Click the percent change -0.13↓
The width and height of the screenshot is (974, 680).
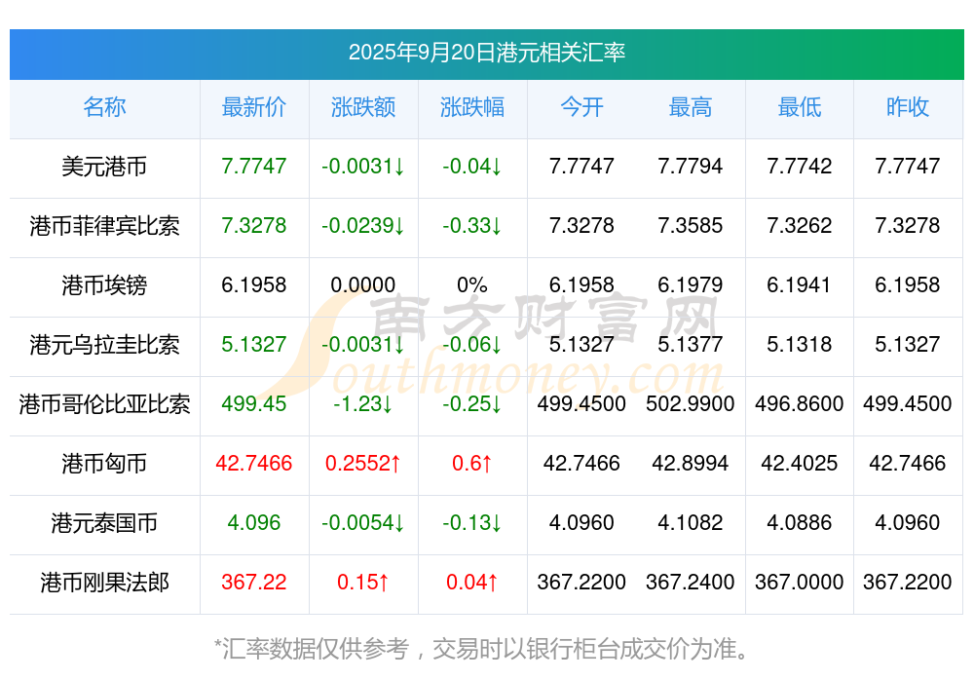coord(472,523)
